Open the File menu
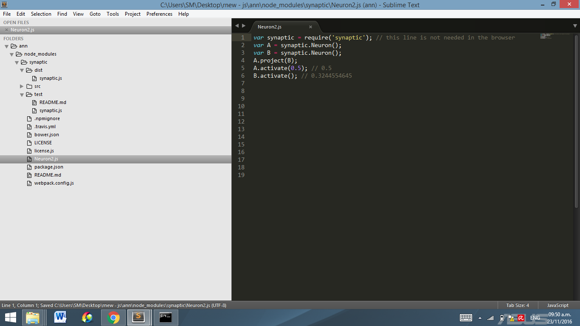The width and height of the screenshot is (580, 326). click(x=7, y=14)
